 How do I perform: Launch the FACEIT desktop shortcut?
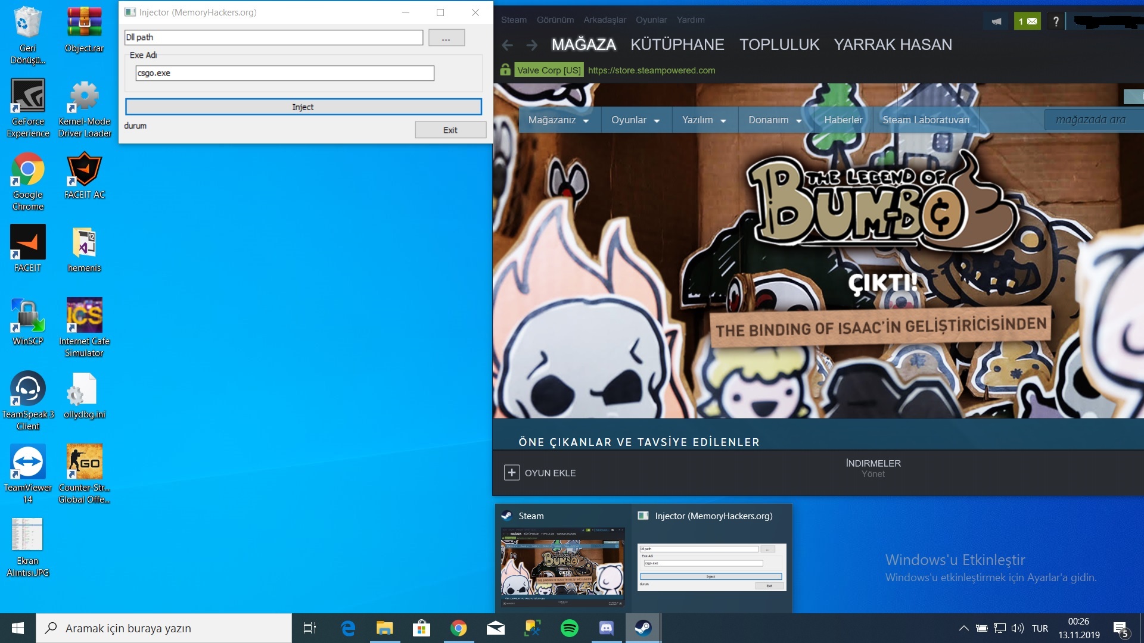(x=27, y=249)
